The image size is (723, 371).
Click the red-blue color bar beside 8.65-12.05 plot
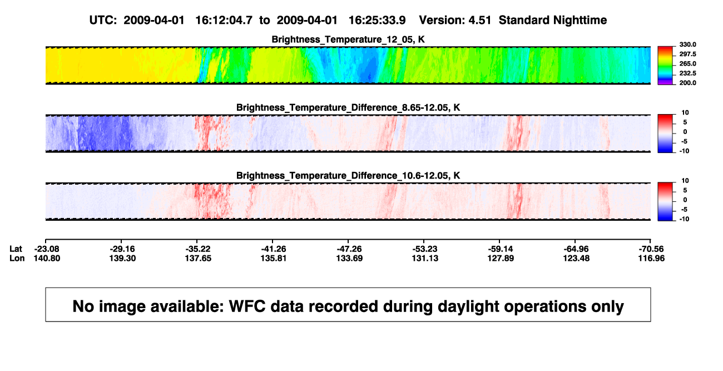pos(665,133)
